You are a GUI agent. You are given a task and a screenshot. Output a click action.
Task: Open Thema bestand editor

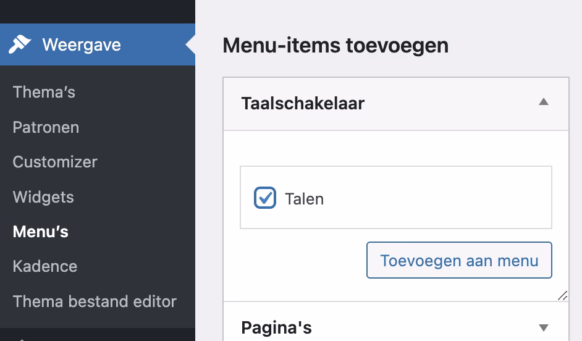[95, 301]
